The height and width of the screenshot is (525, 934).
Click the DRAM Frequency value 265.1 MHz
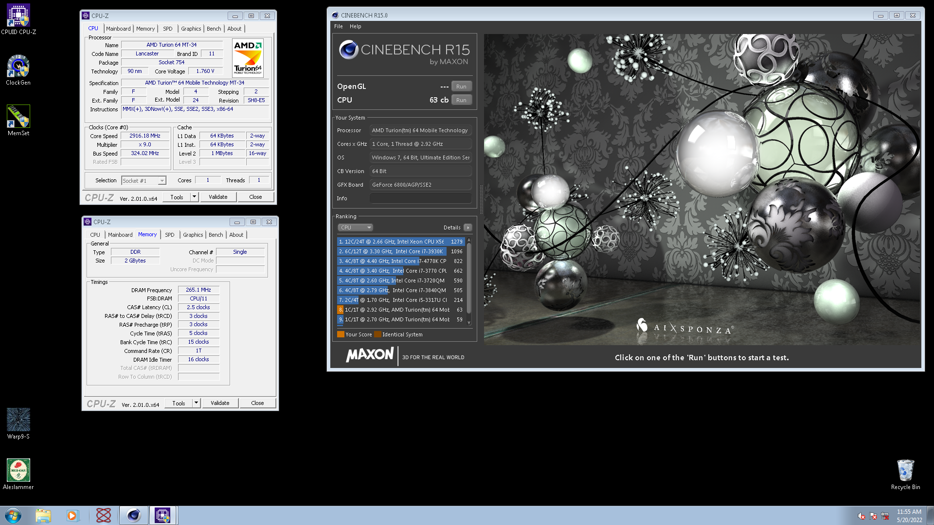tap(198, 290)
